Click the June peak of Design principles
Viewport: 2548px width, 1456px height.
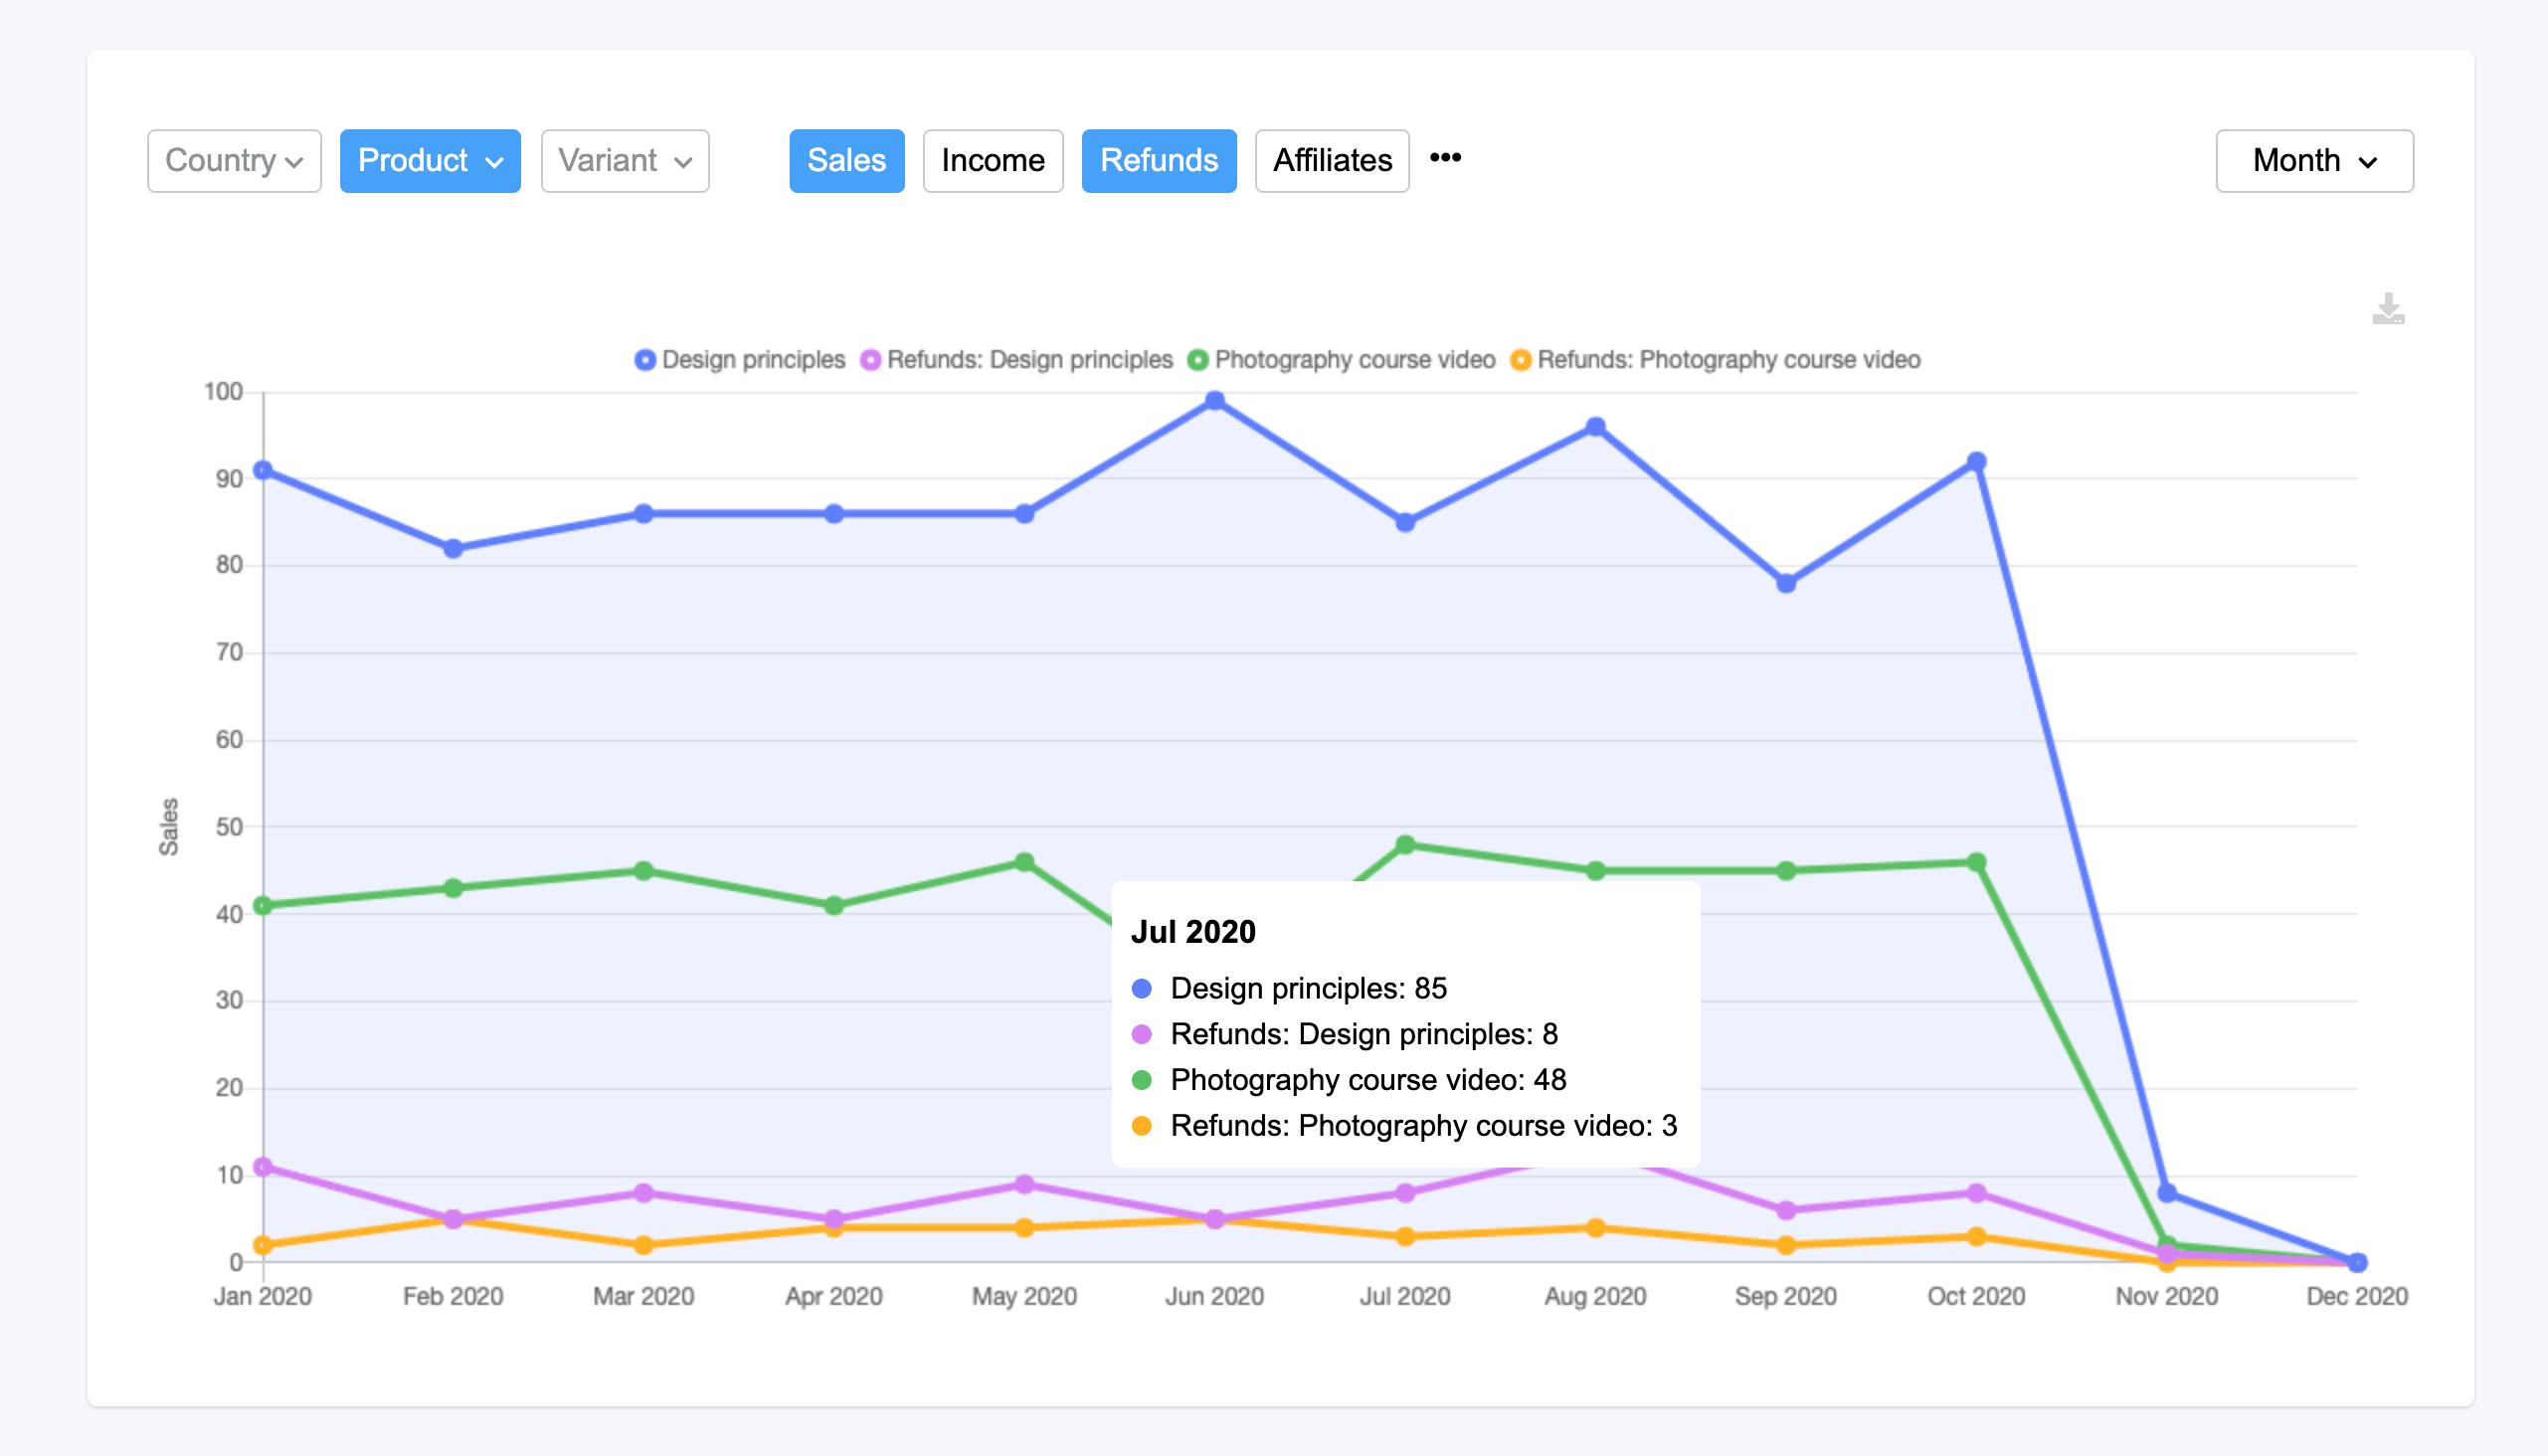pyautogui.click(x=1213, y=400)
